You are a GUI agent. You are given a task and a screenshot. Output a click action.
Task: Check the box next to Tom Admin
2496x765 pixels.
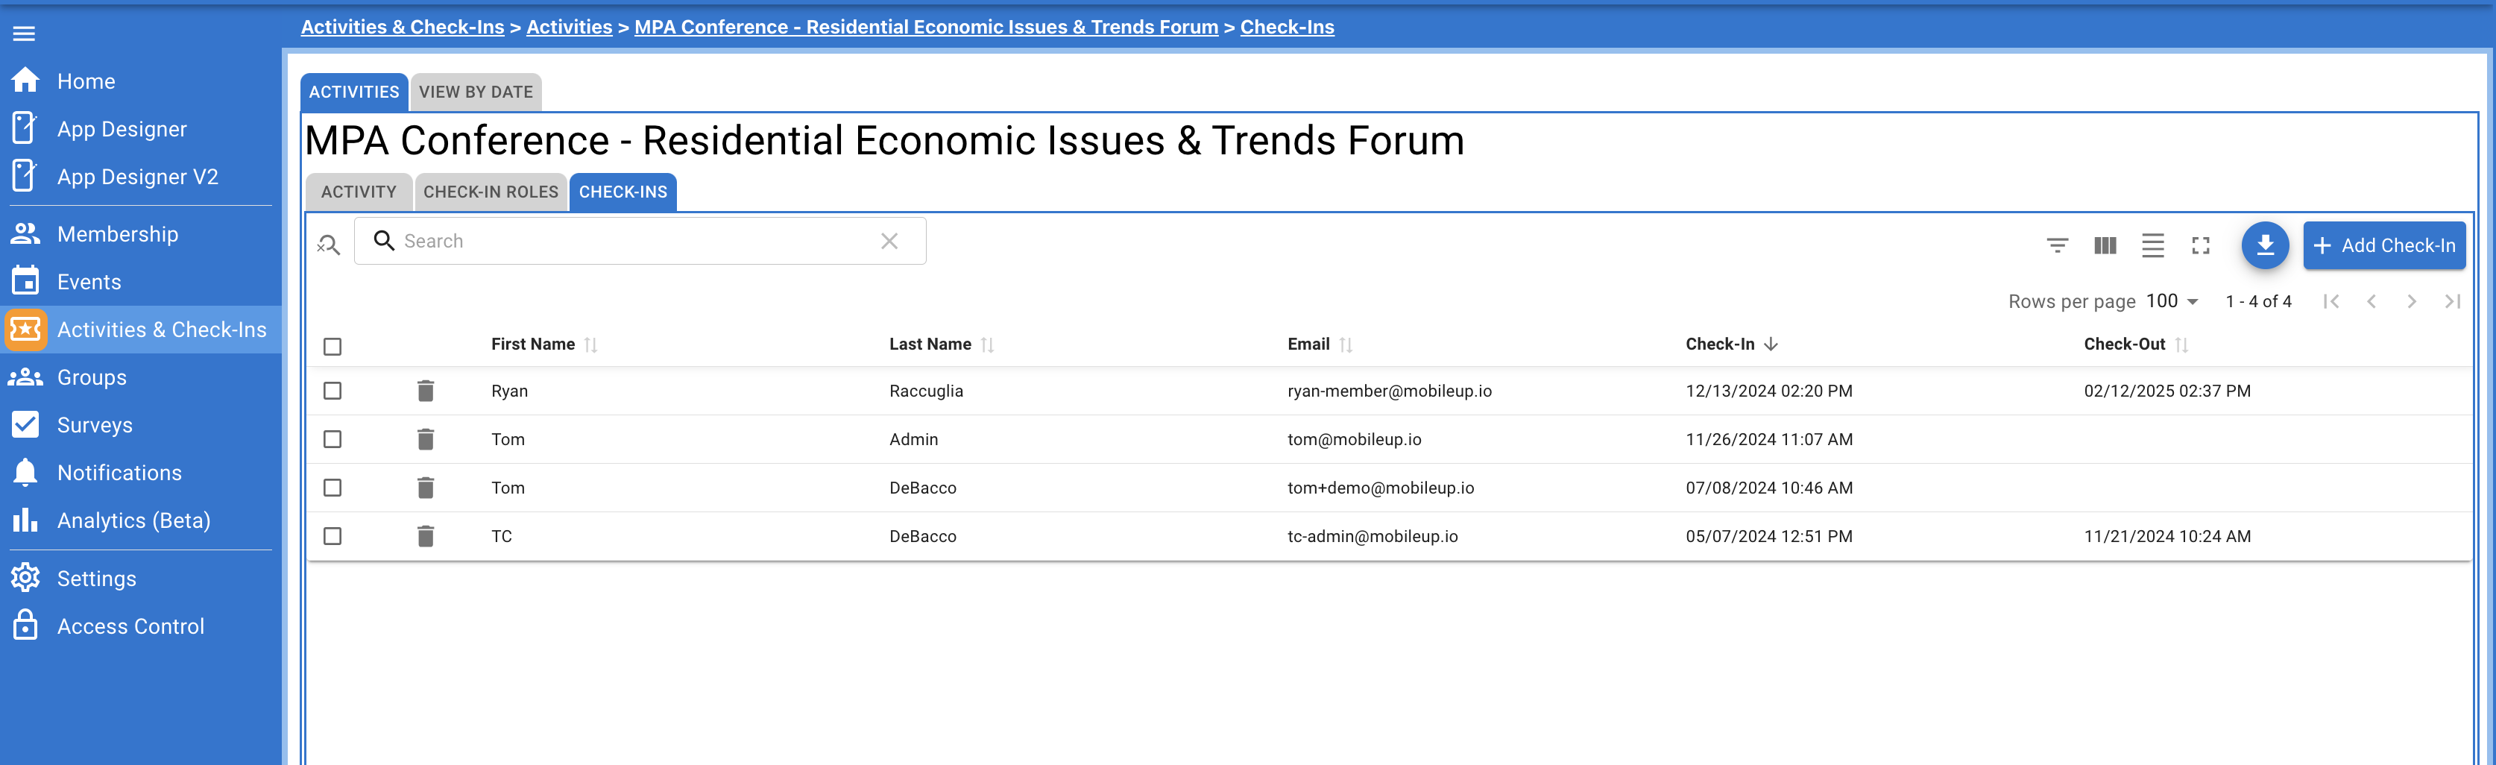pos(333,439)
